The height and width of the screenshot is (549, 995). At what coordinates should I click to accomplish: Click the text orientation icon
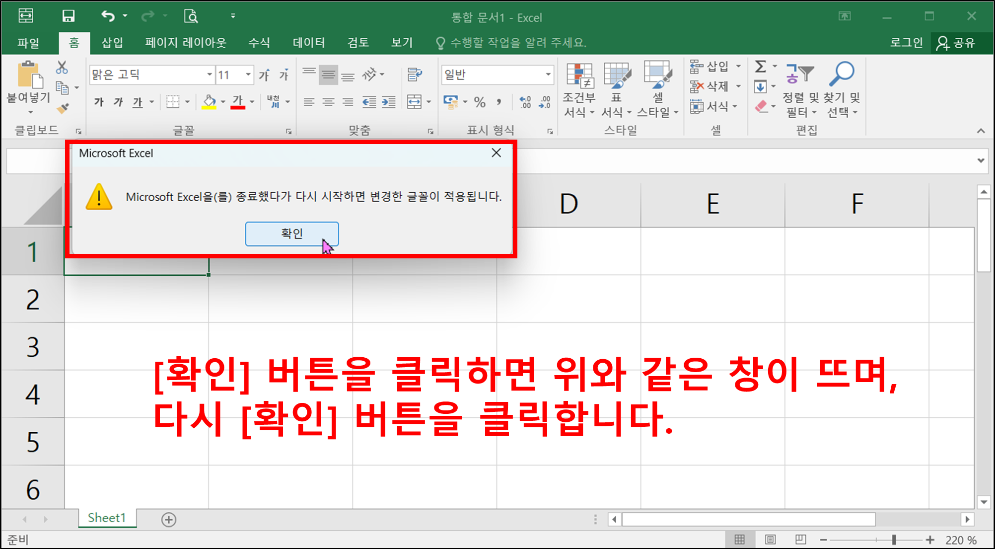[x=369, y=75]
